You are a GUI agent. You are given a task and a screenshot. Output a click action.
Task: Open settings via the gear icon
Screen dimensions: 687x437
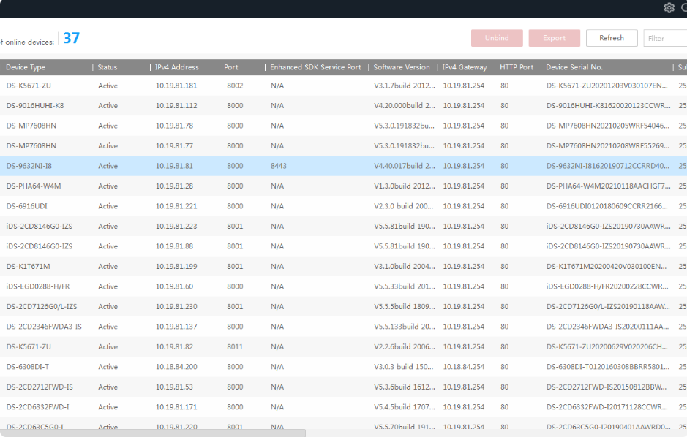(x=669, y=8)
